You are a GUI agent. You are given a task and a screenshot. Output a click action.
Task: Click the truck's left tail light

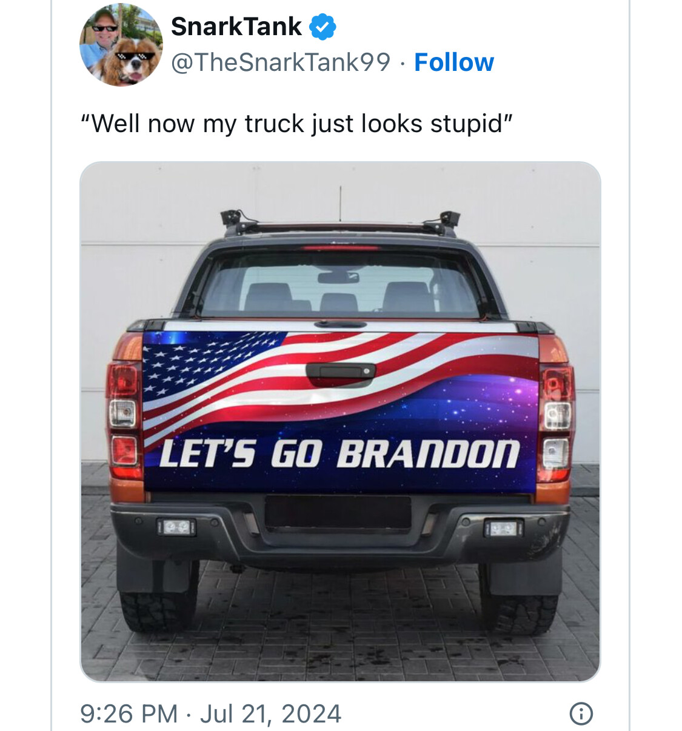[124, 419]
